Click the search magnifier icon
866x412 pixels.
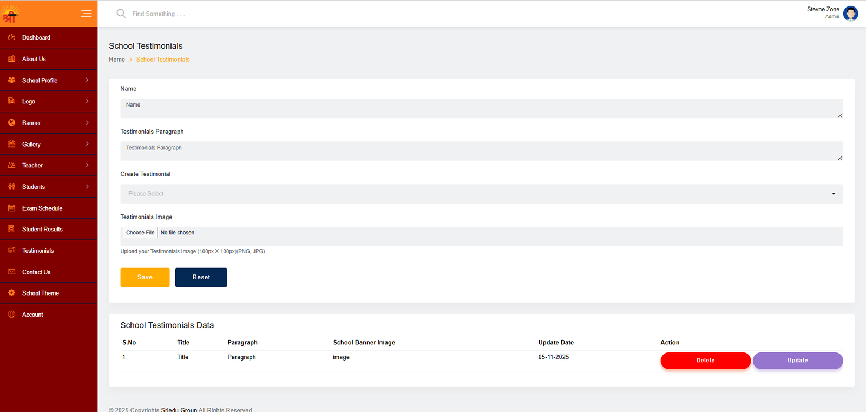121,14
